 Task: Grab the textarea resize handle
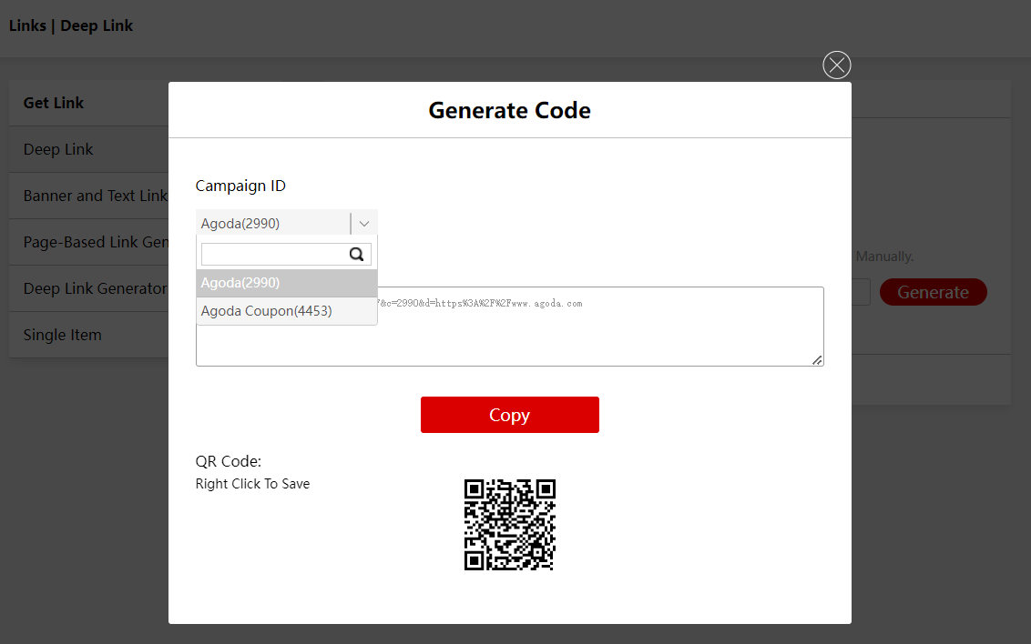pyautogui.click(x=817, y=359)
